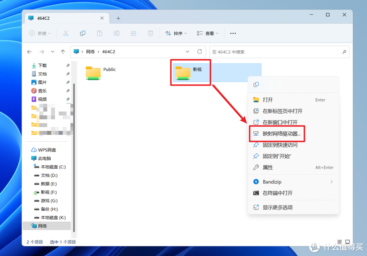Click the Paste clipboard icon in toolbar

[x=100, y=34]
